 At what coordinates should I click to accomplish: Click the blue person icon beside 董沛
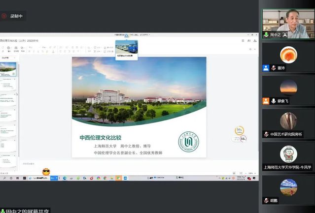pyautogui.click(x=266, y=68)
